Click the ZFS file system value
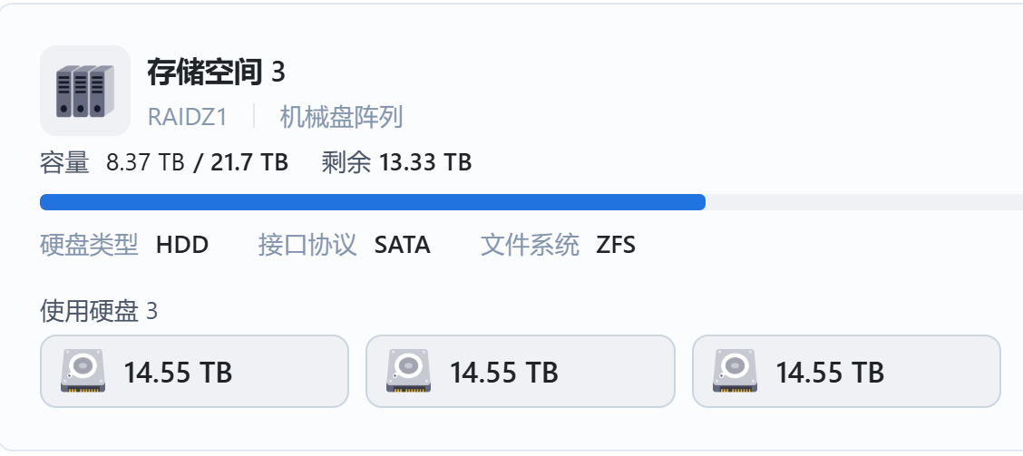1023x456 pixels. (616, 245)
